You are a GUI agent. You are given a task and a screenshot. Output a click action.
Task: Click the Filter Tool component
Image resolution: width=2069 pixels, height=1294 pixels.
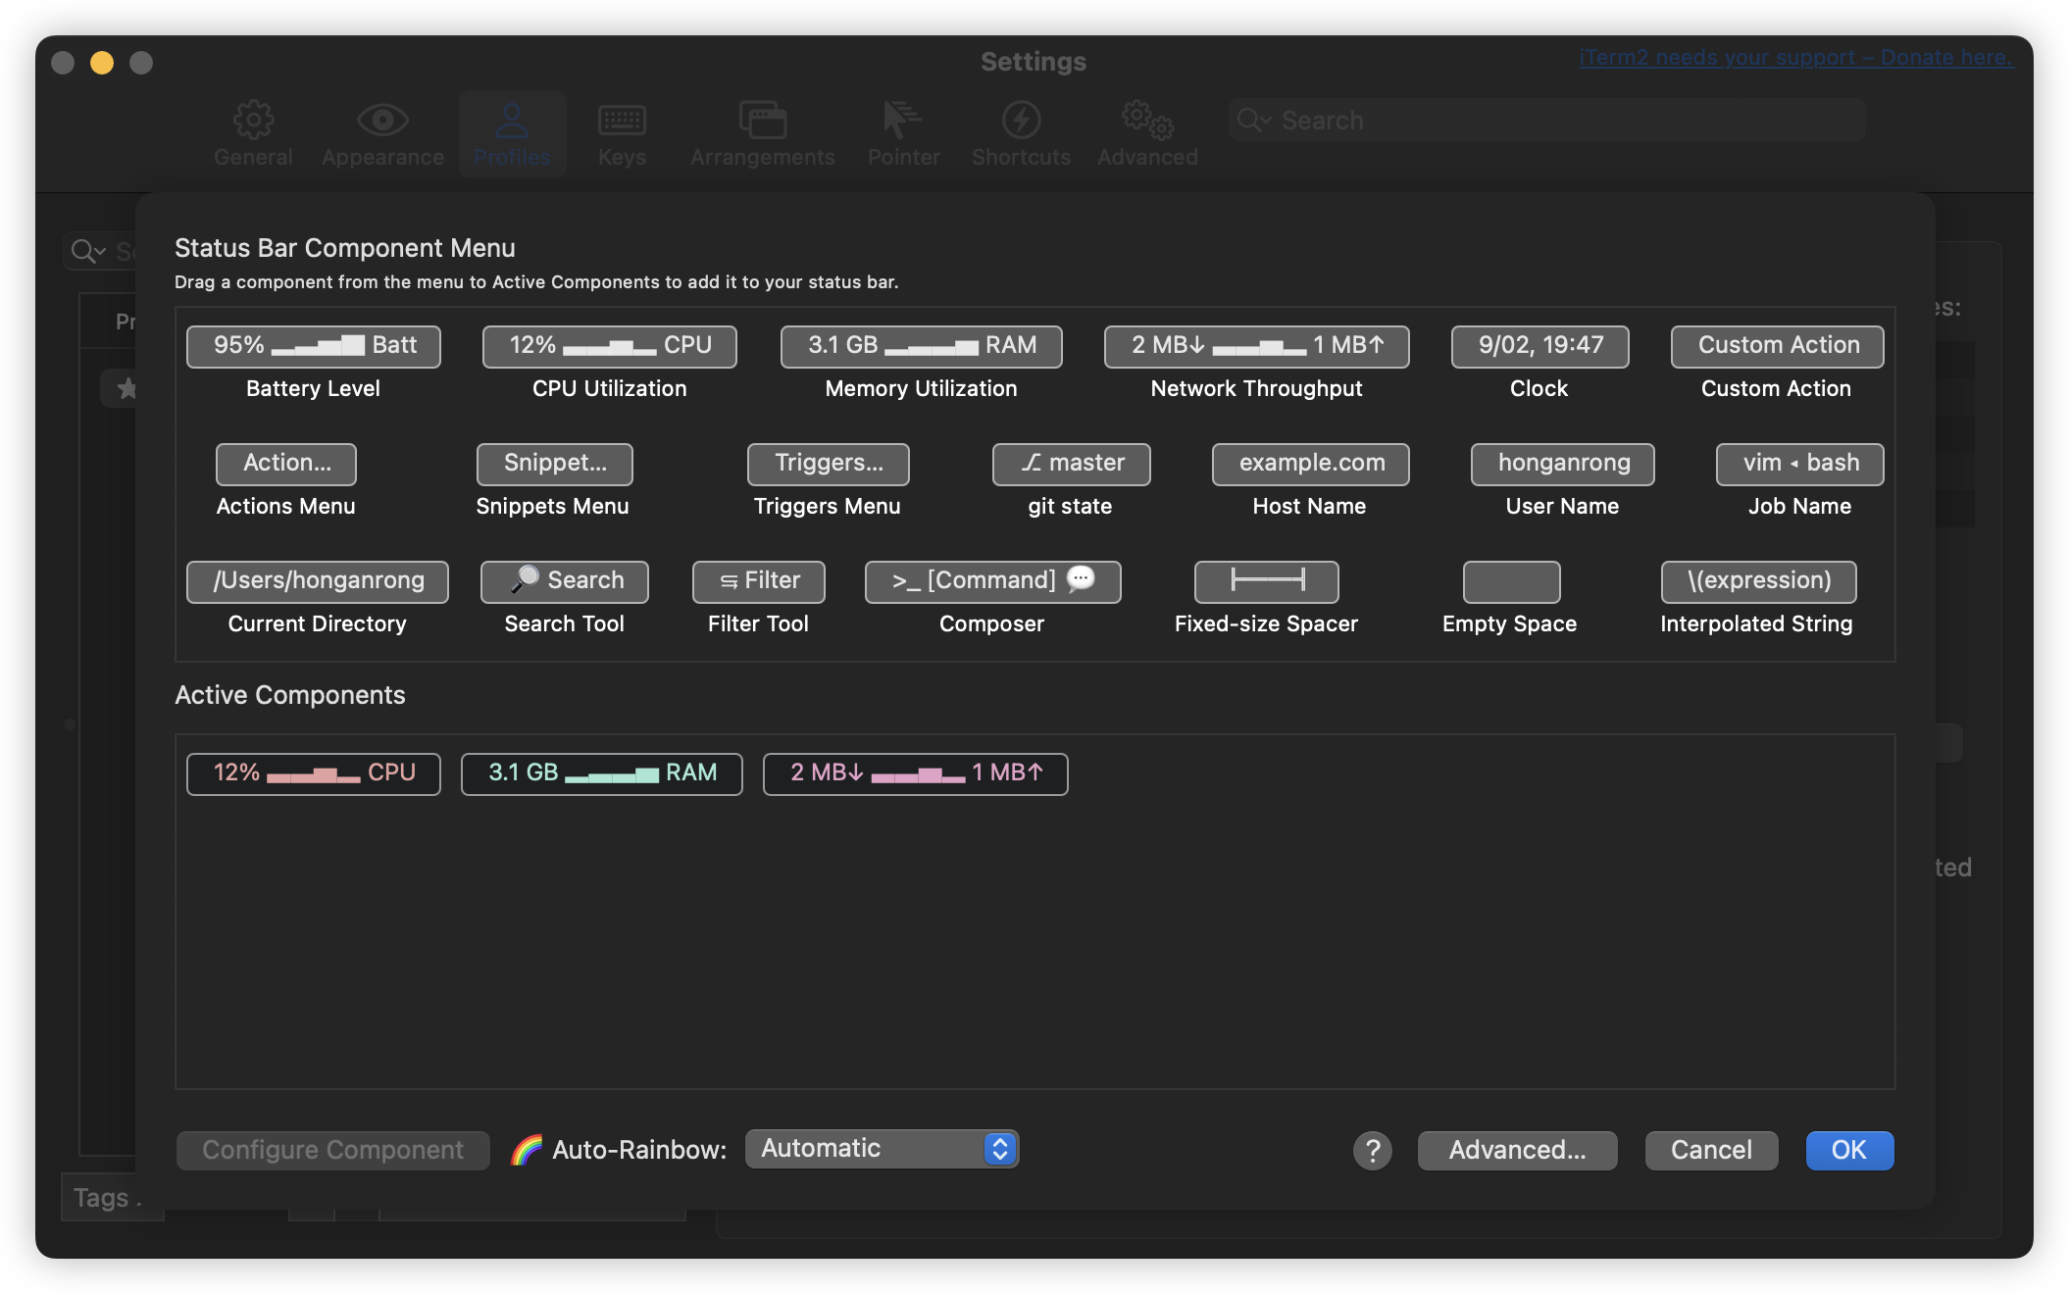point(758,581)
